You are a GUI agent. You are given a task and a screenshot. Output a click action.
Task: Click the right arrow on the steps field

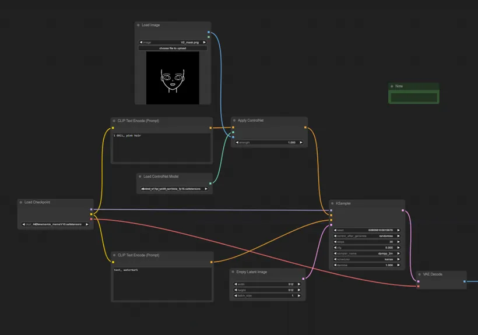tap(400, 242)
